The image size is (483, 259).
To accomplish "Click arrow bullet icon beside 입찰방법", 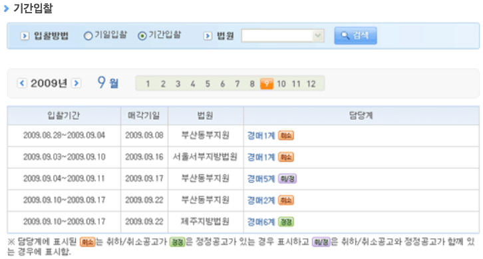I will (25, 36).
